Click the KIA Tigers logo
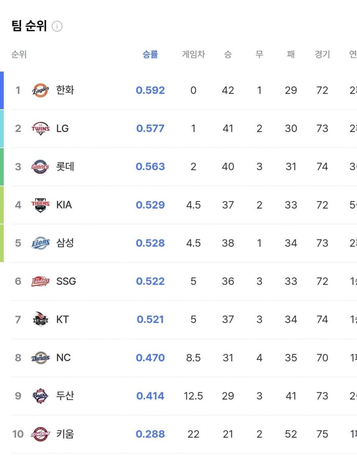The height and width of the screenshot is (456, 357). 41,205
